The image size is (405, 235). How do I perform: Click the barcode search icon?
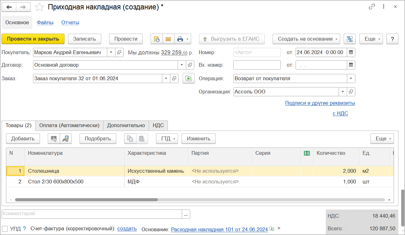click(54, 139)
